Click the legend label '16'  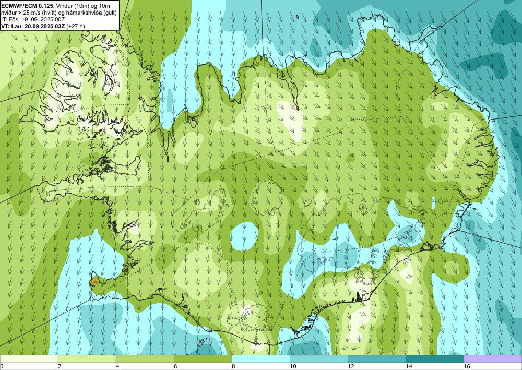coord(467,366)
